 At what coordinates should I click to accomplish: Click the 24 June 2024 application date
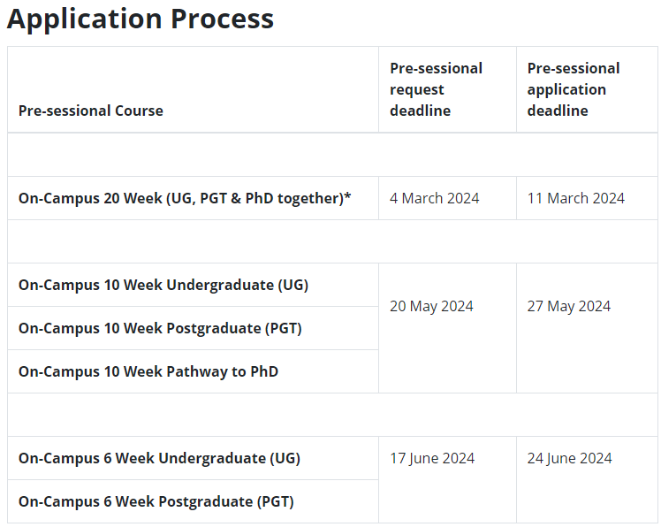tap(569, 458)
